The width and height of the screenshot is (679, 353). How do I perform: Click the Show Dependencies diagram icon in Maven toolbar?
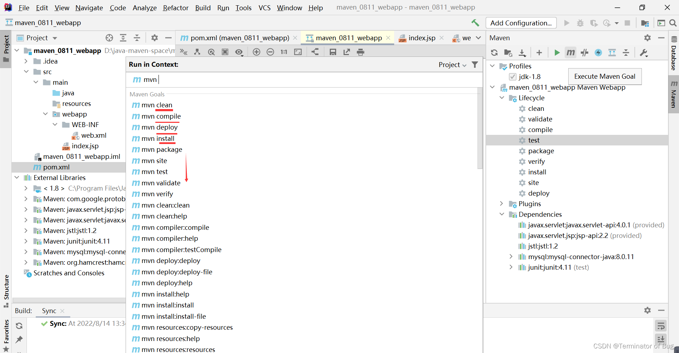(612, 53)
